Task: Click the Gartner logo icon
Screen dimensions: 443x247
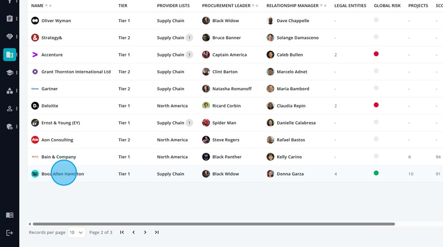Action: click(35, 88)
